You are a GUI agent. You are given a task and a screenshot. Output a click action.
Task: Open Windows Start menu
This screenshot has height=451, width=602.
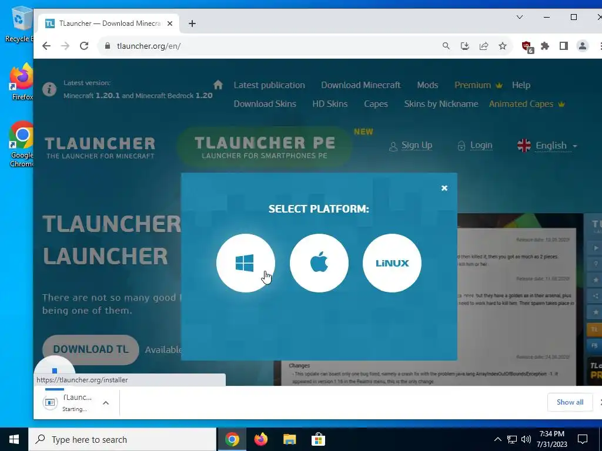[x=14, y=439]
